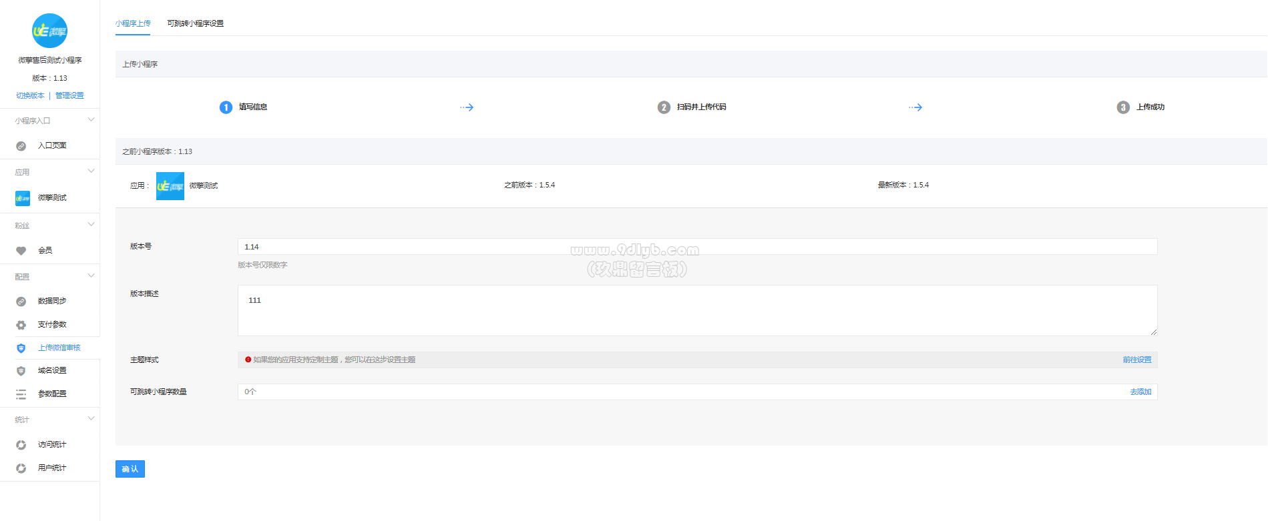Open 用户统计 in the sidebar
The width and height of the screenshot is (1268, 521).
tap(52, 468)
